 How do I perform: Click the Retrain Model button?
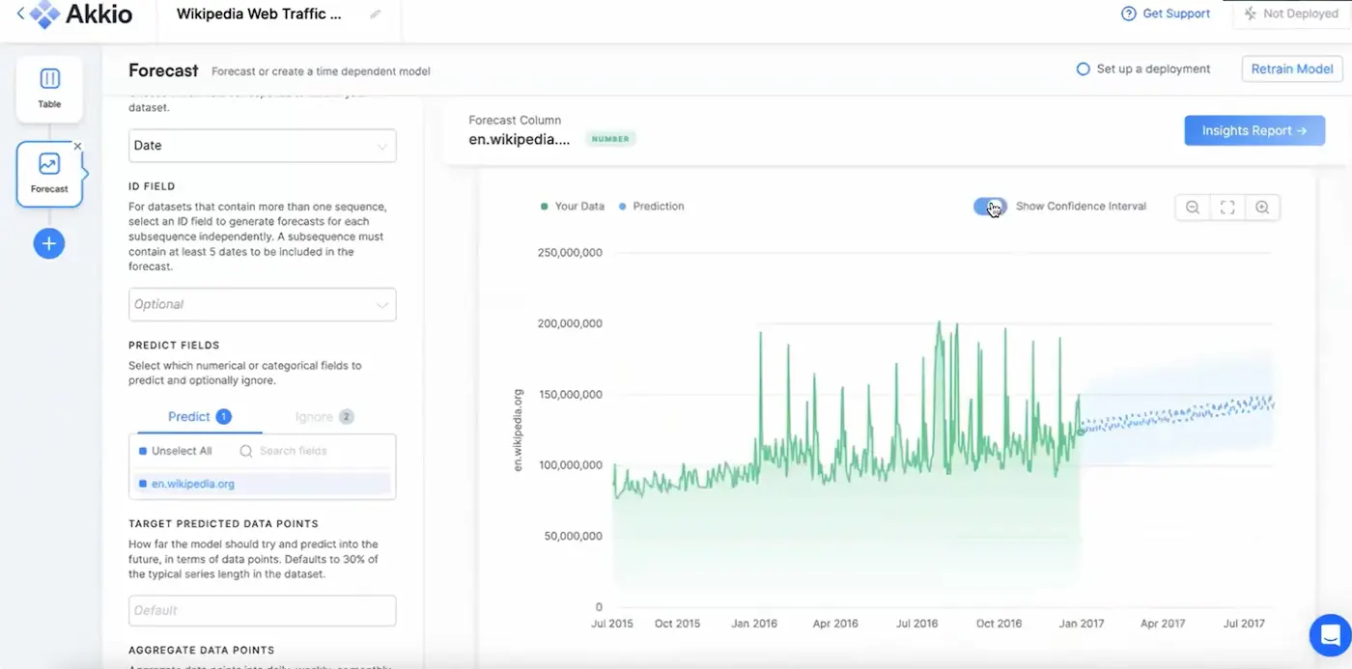(1291, 69)
